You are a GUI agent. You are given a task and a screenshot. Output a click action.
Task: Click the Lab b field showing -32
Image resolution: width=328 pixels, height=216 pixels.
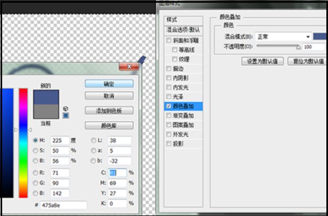[120, 161]
